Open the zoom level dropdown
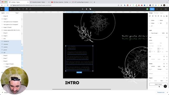The image size is (169, 95). click(x=166, y=9)
